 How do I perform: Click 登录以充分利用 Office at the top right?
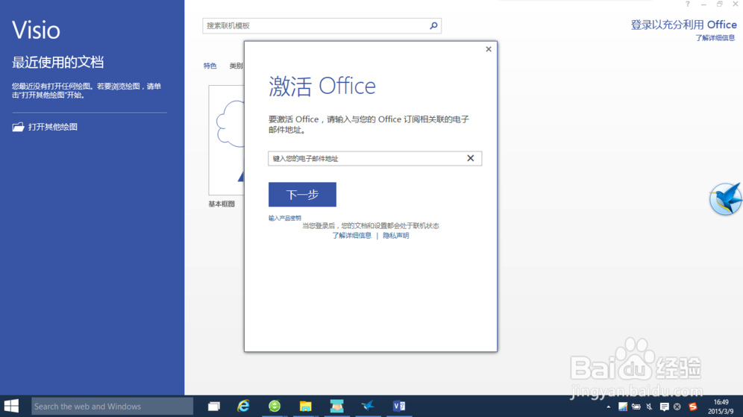pos(683,25)
